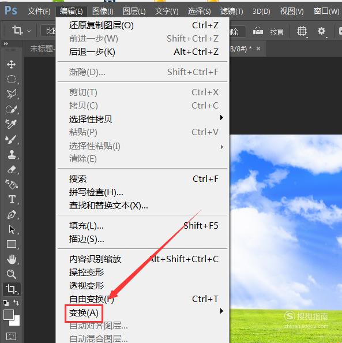
Task: Open the 3D menu
Action: pyautogui.click(x=261, y=11)
